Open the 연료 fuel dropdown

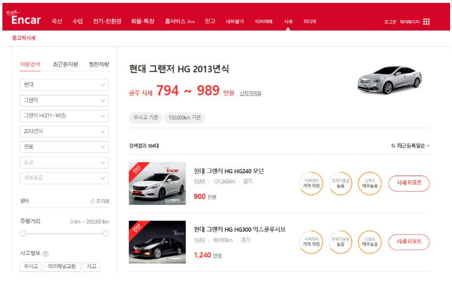[x=64, y=147]
